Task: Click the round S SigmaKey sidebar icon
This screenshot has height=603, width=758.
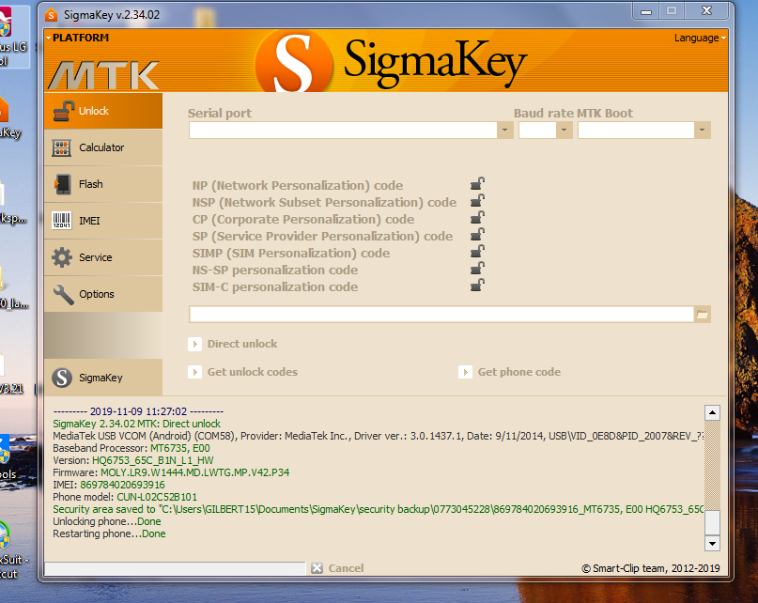Action: (x=62, y=378)
